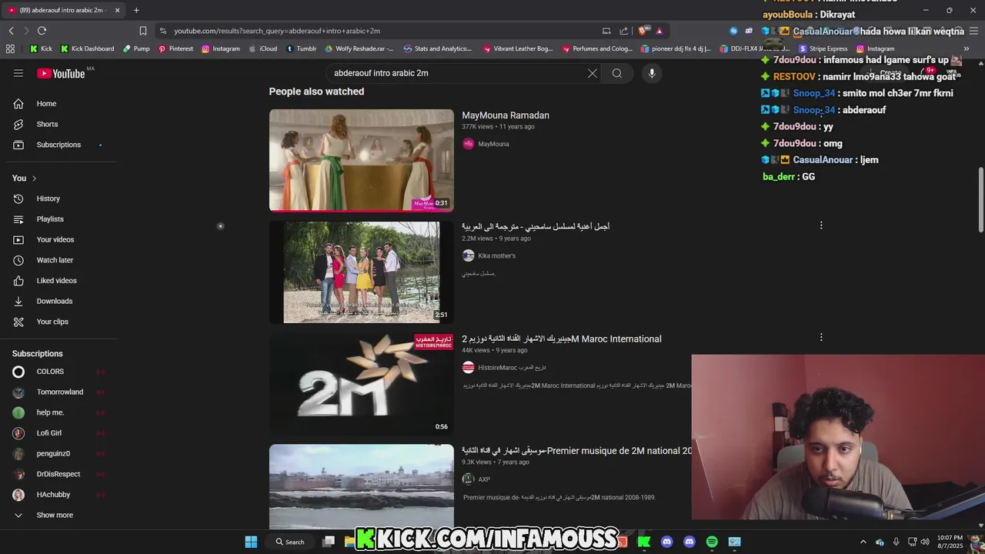Play the 2M logo video thumbnail
This screenshot has height=554, width=985.
tap(362, 384)
